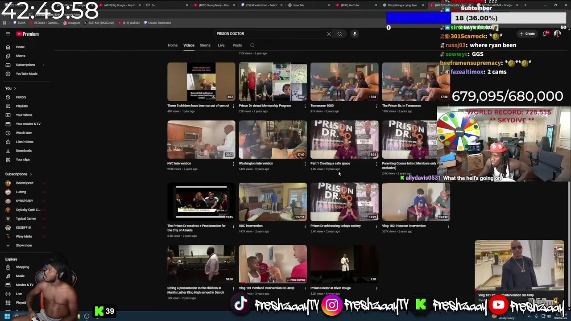Select the Videos tab

(189, 45)
